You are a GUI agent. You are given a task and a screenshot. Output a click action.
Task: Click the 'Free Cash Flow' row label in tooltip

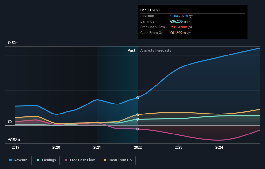[x=153, y=27]
